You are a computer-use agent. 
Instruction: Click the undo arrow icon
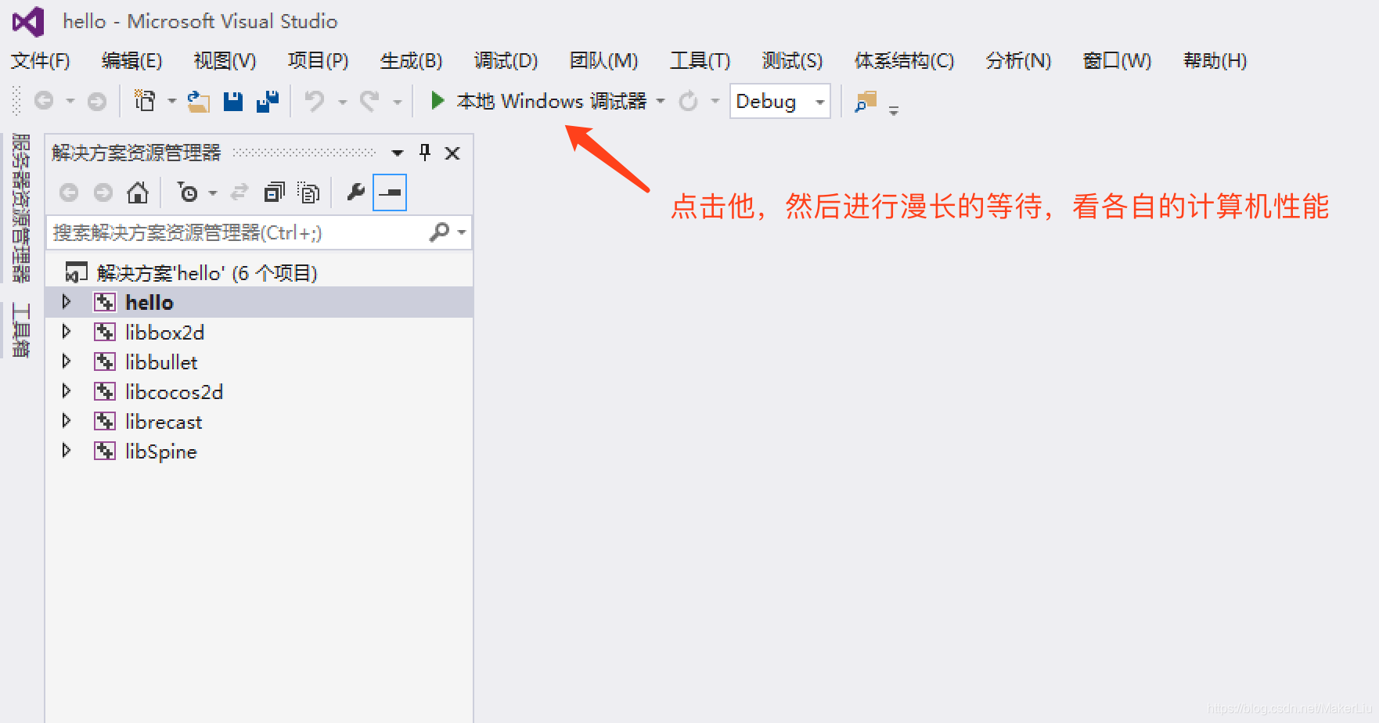[x=315, y=101]
